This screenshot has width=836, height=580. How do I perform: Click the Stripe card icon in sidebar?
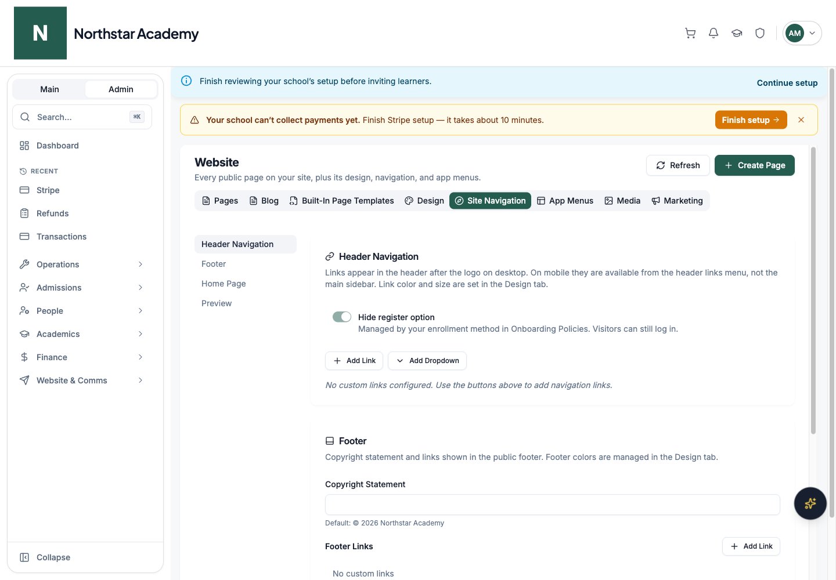(24, 190)
